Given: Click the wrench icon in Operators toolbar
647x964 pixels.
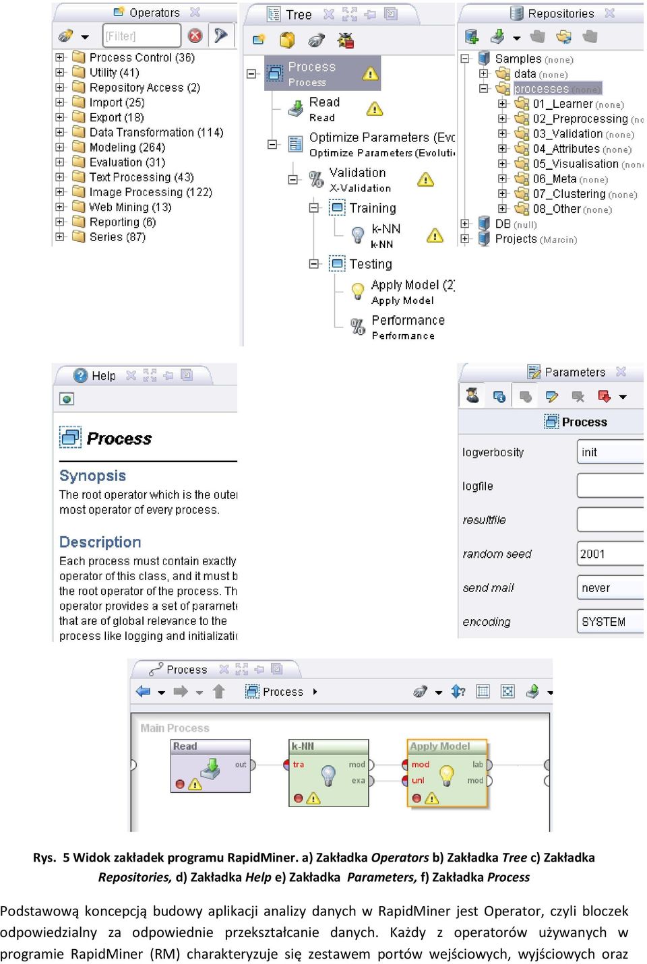Looking at the screenshot, I should coord(65,36).
